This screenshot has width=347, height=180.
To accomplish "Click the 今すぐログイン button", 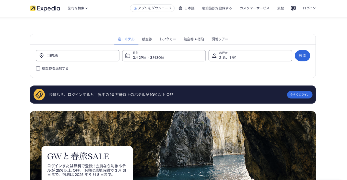I will point(300,95).
